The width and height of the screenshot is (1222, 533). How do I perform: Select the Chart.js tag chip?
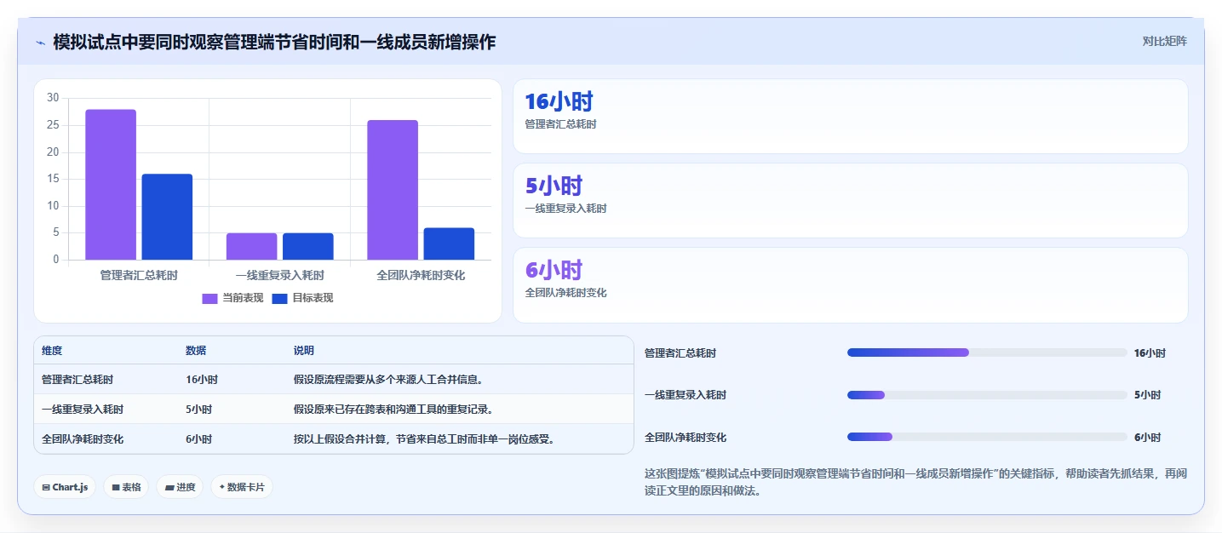tap(65, 487)
